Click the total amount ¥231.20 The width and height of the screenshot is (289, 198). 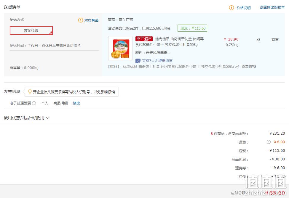pyautogui.click(x=277, y=133)
